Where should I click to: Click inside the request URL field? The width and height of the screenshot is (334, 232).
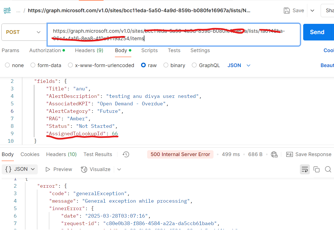coord(174,35)
